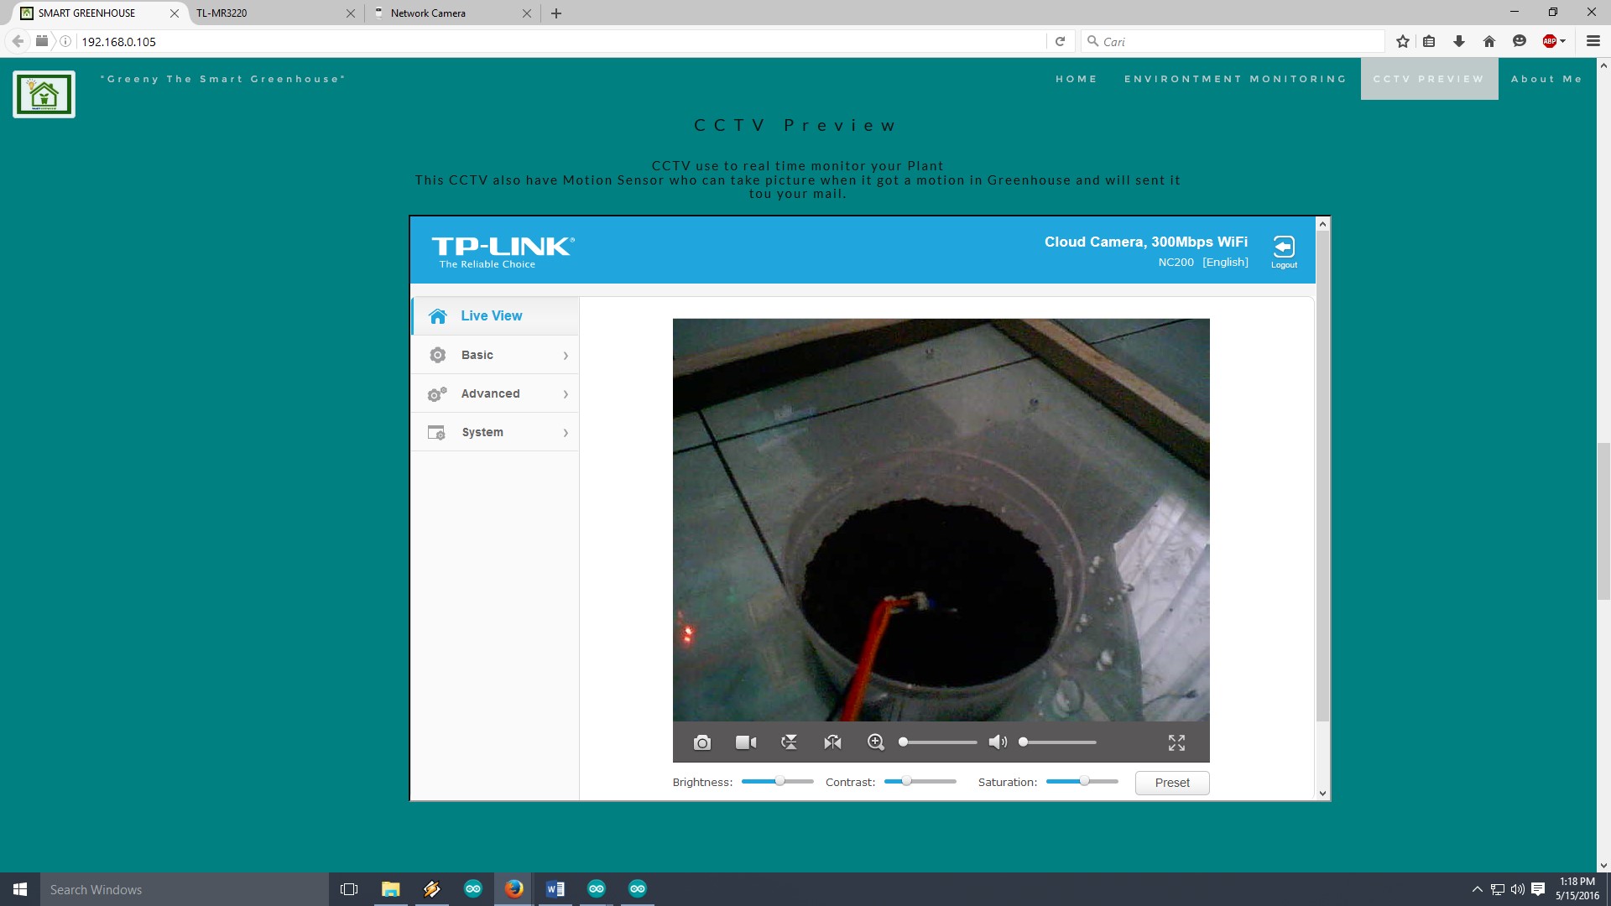The image size is (1611, 906).
Task: Click the Contrast slider
Action: point(920,782)
